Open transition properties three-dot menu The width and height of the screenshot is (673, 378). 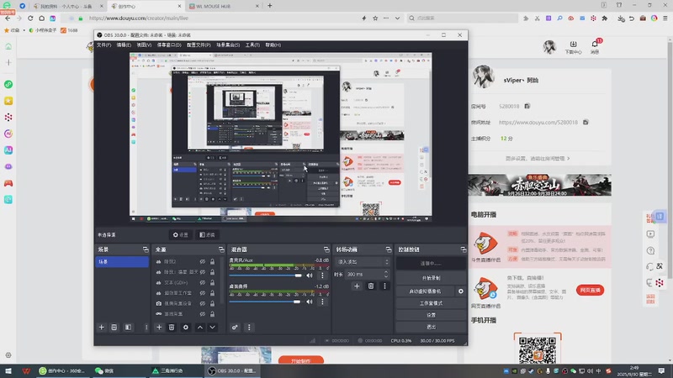coord(384,286)
